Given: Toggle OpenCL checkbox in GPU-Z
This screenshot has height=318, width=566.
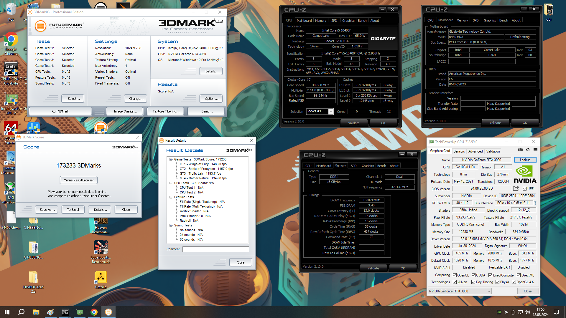Looking at the screenshot, I should click(455, 275).
